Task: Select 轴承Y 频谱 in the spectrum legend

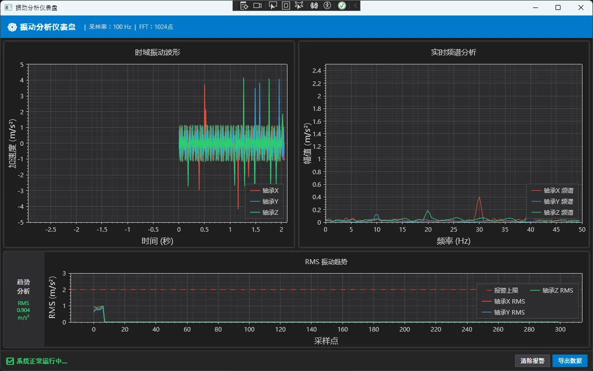Action: (x=558, y=201)
